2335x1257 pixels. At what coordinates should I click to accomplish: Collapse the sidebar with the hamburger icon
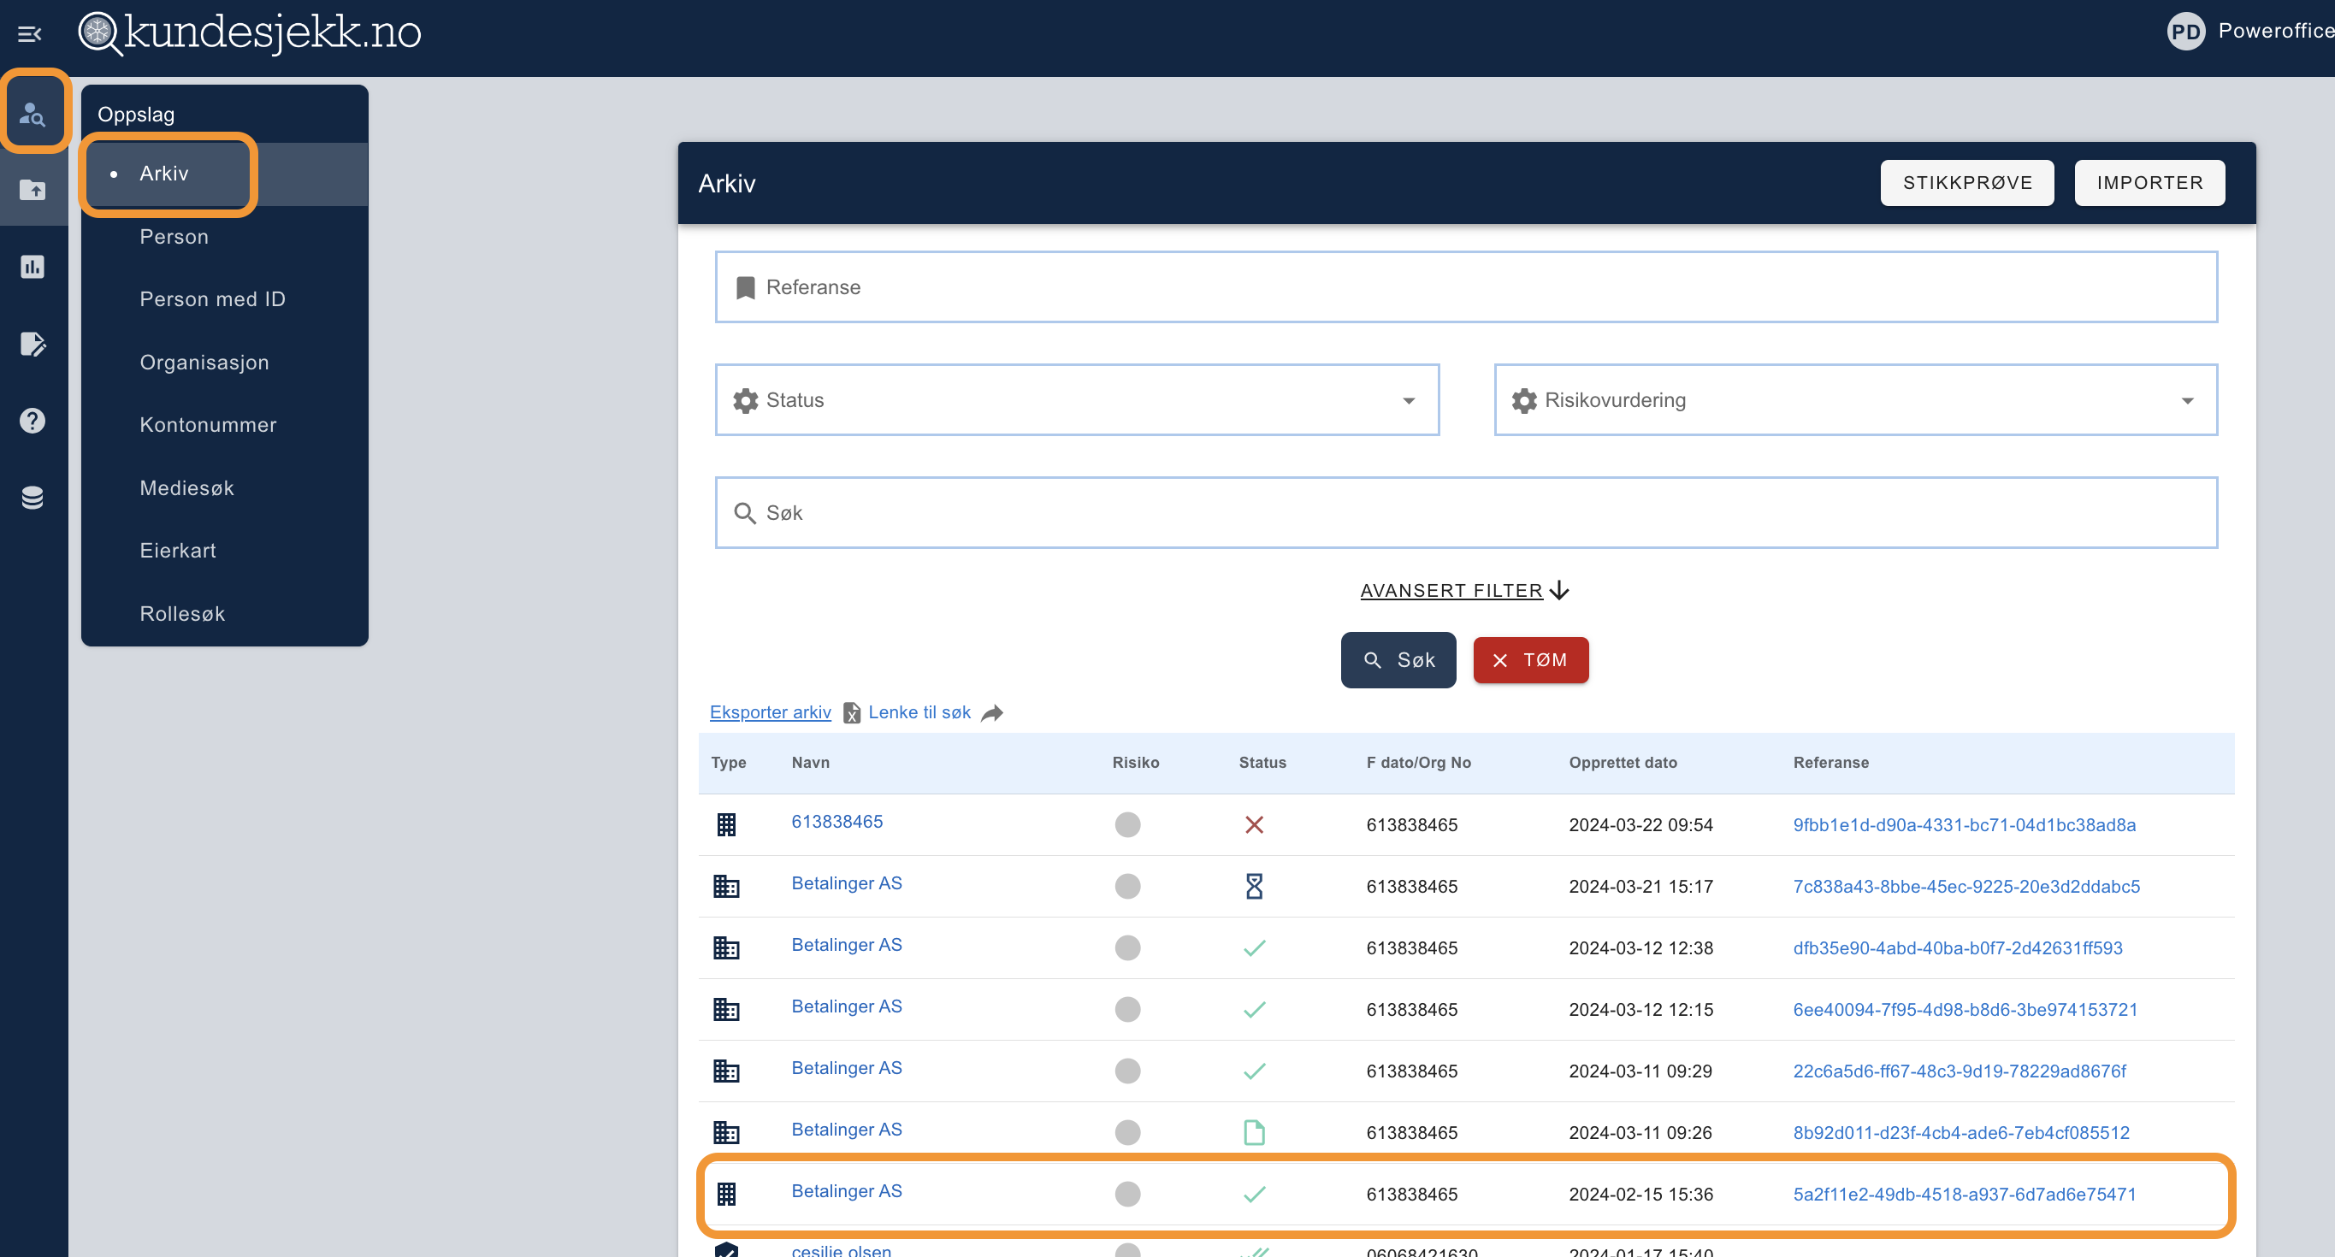[30, 33]
